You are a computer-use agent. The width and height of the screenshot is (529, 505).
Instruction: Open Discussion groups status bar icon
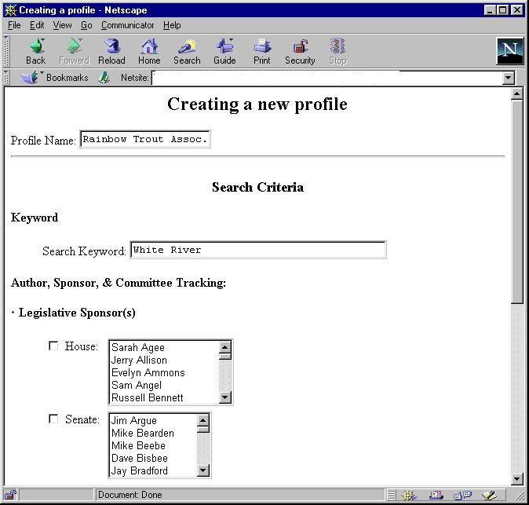tap(462, 496)
